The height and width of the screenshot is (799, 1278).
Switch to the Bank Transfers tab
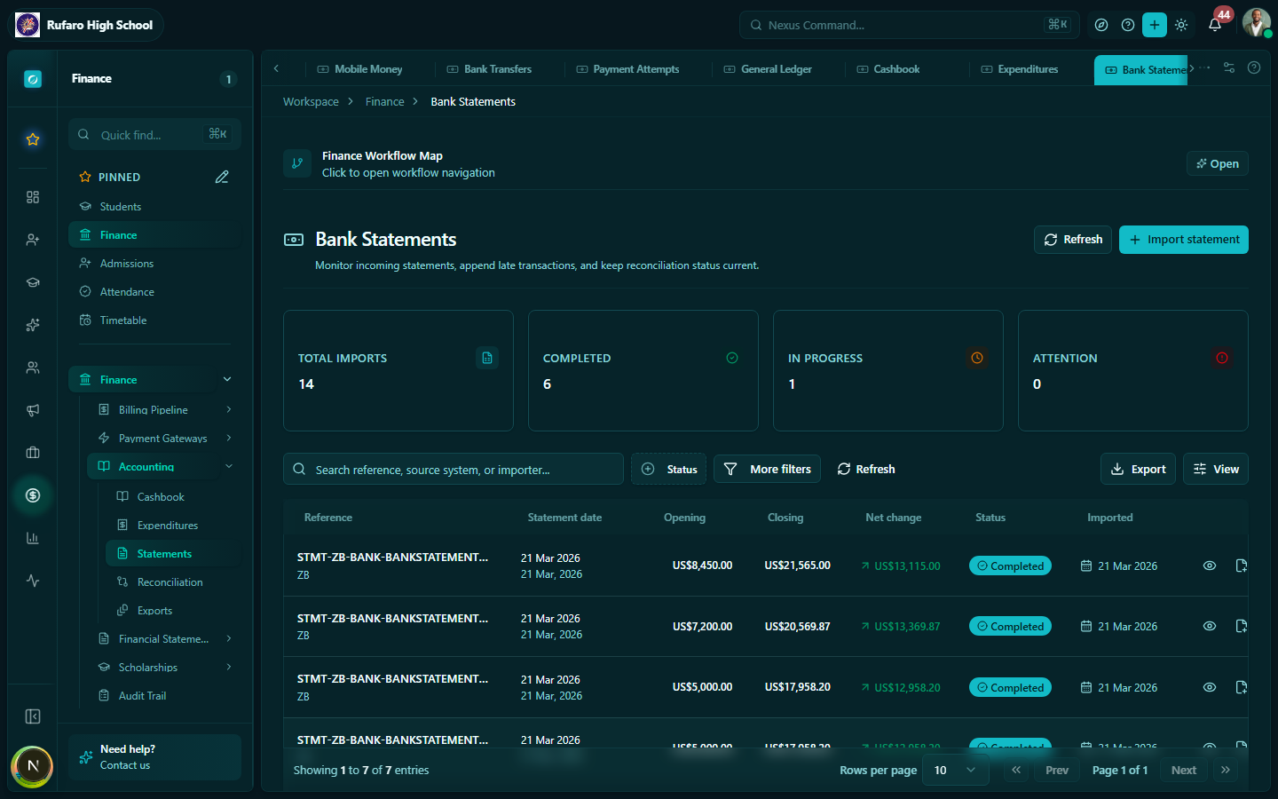point(489,68)
